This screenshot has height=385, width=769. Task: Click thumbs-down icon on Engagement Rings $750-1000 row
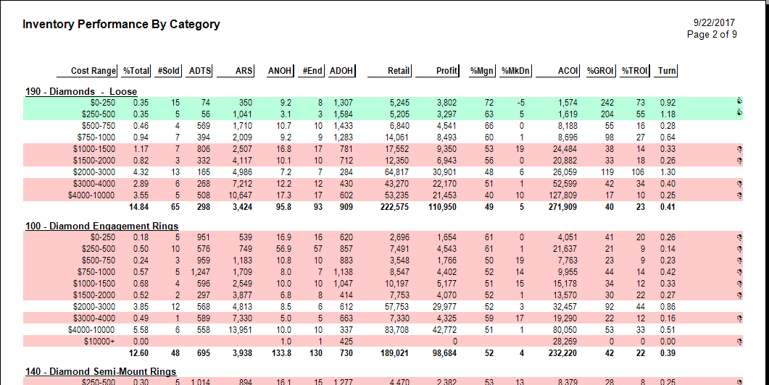point(739,272)
